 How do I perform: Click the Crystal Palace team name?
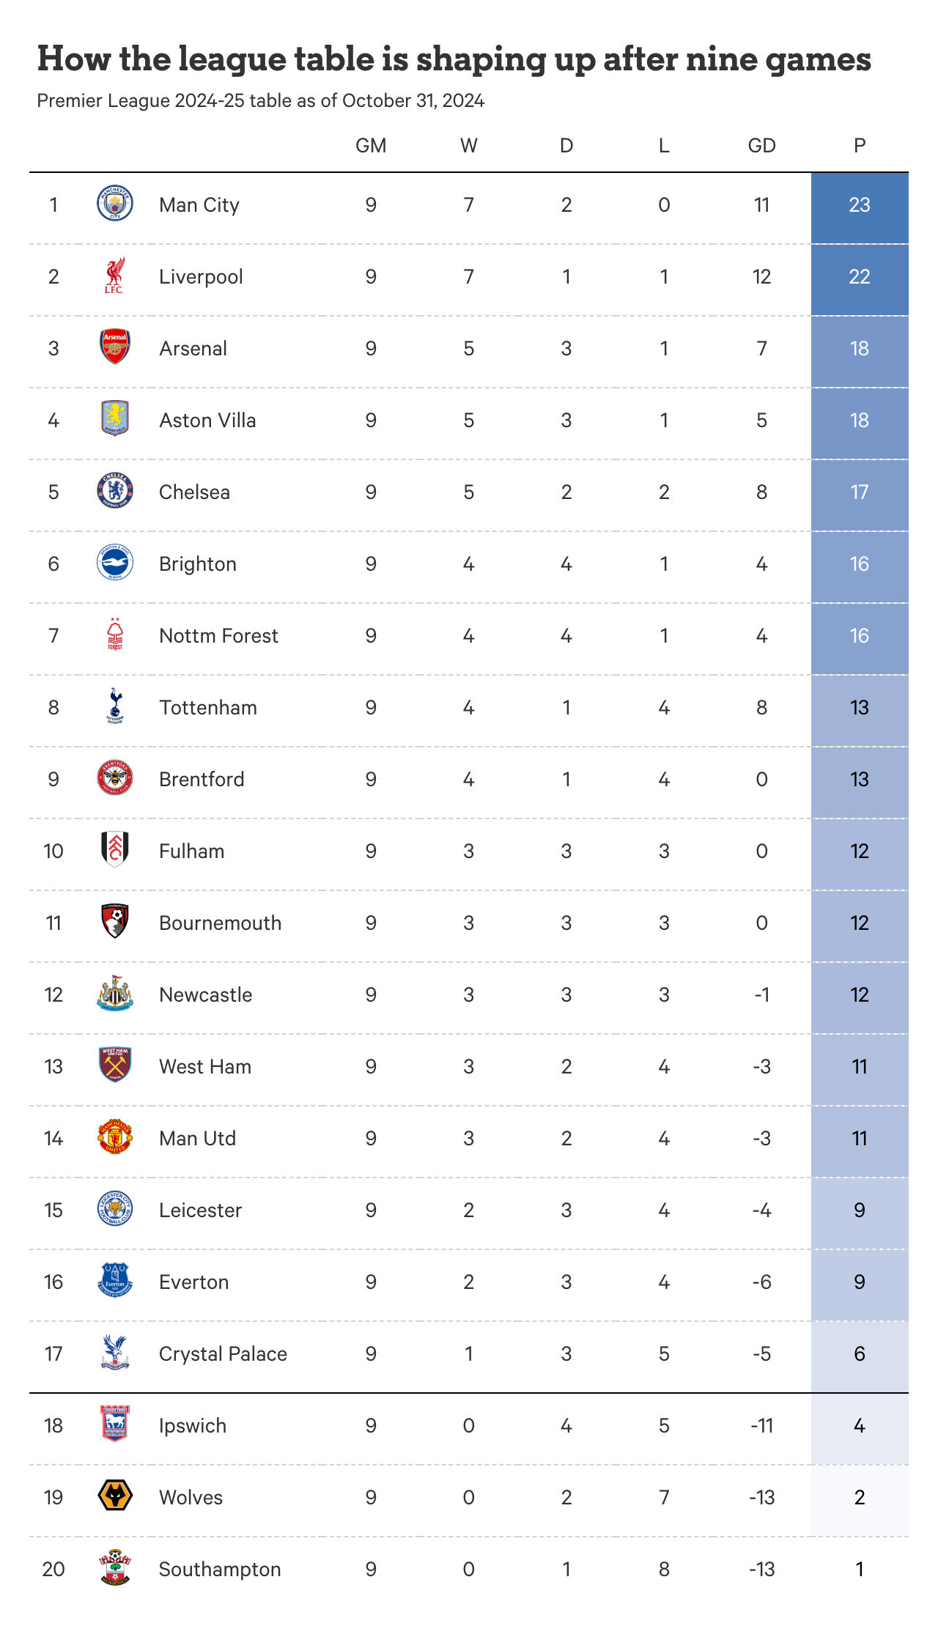pyautogui.click(x=223, y=1354)
